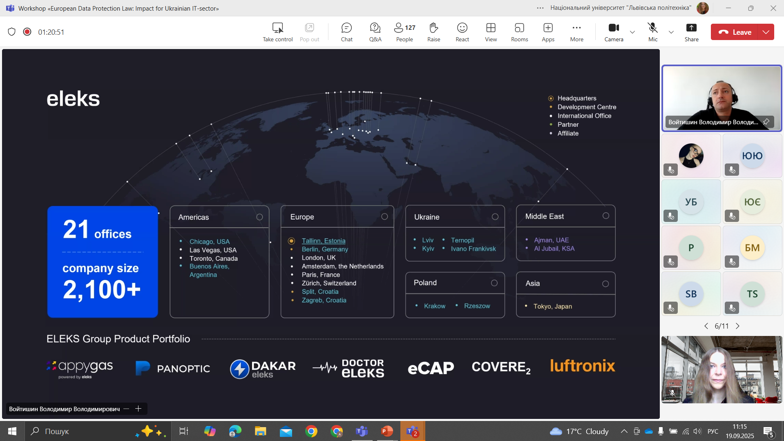Select the participant tile with photo avatar

[691, 156]
